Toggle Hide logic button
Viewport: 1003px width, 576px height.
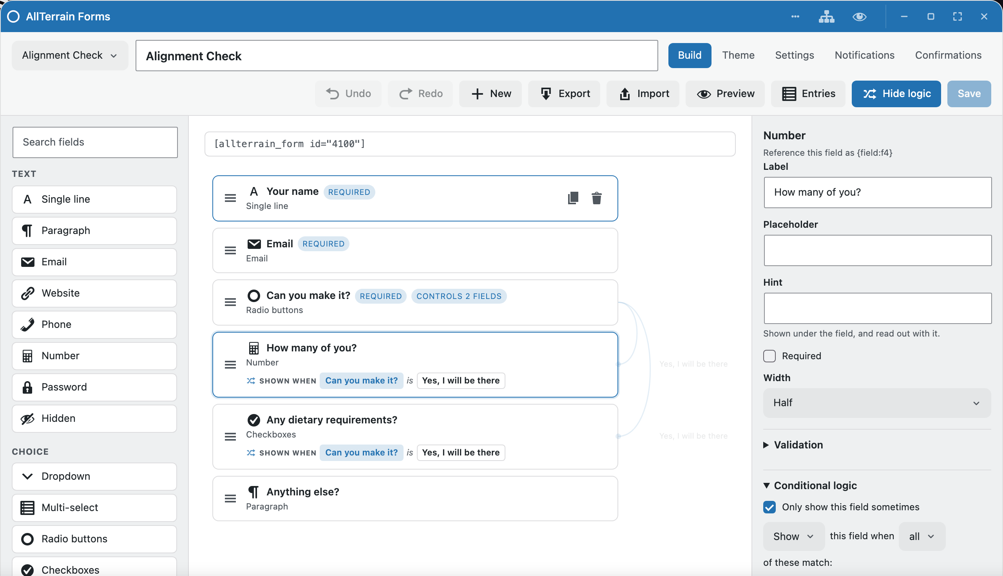coord(896,94)
